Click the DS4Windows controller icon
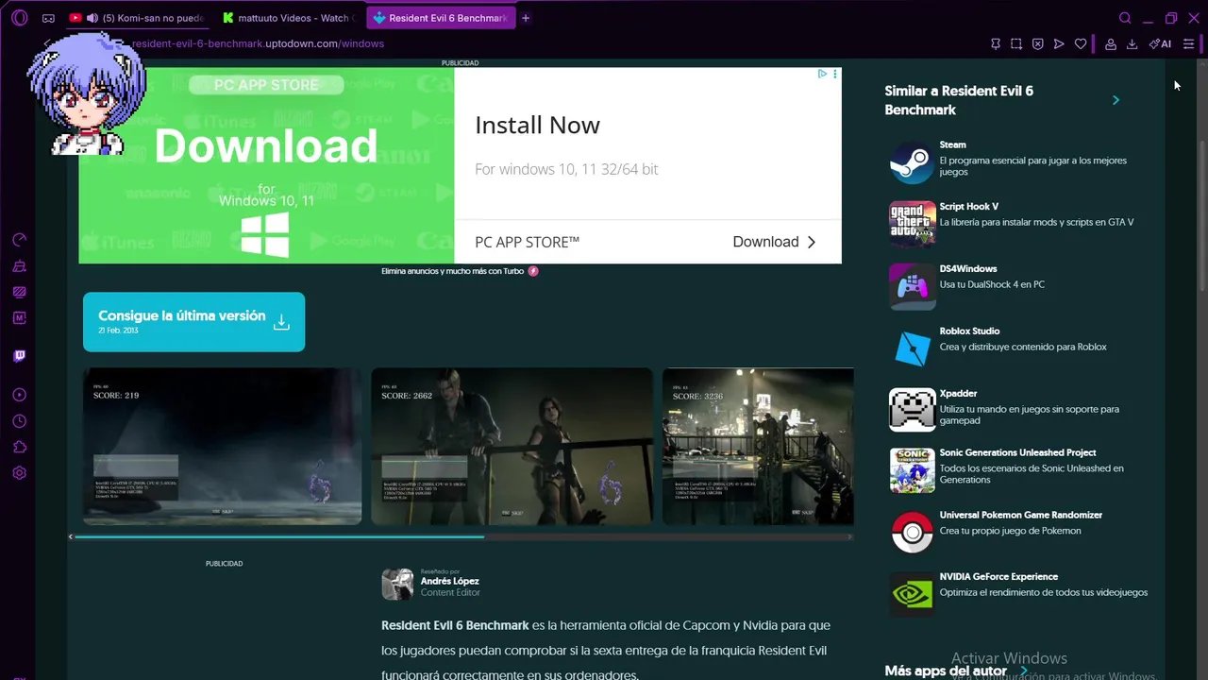This screenshot has width=1208, height=680. [x=912, y=286]
